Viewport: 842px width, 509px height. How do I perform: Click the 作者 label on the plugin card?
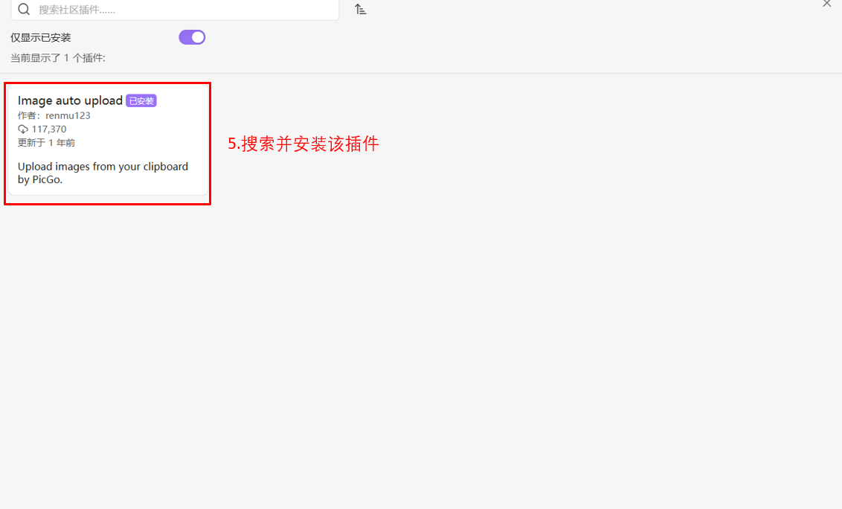(x=27, y=115)
